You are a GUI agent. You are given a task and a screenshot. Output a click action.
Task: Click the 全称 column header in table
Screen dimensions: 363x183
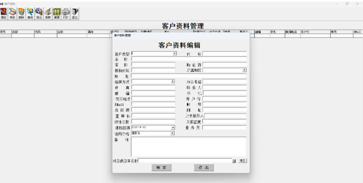click(72, 32)
